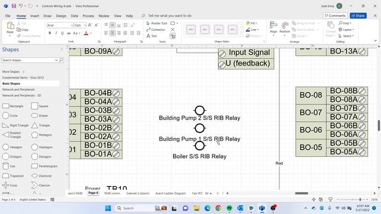
Task: Switch to the Design ribbon tab
Action: click(x=61, y=16)
